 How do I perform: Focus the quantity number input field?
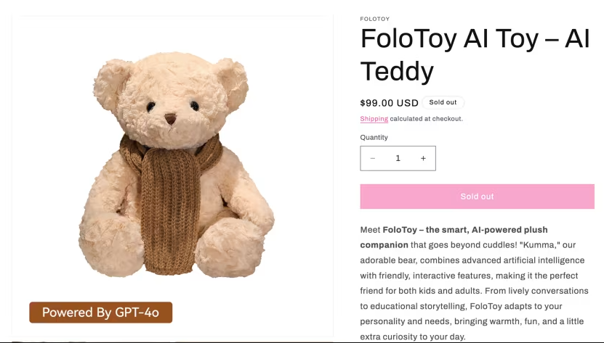click(x=398, y=158)
